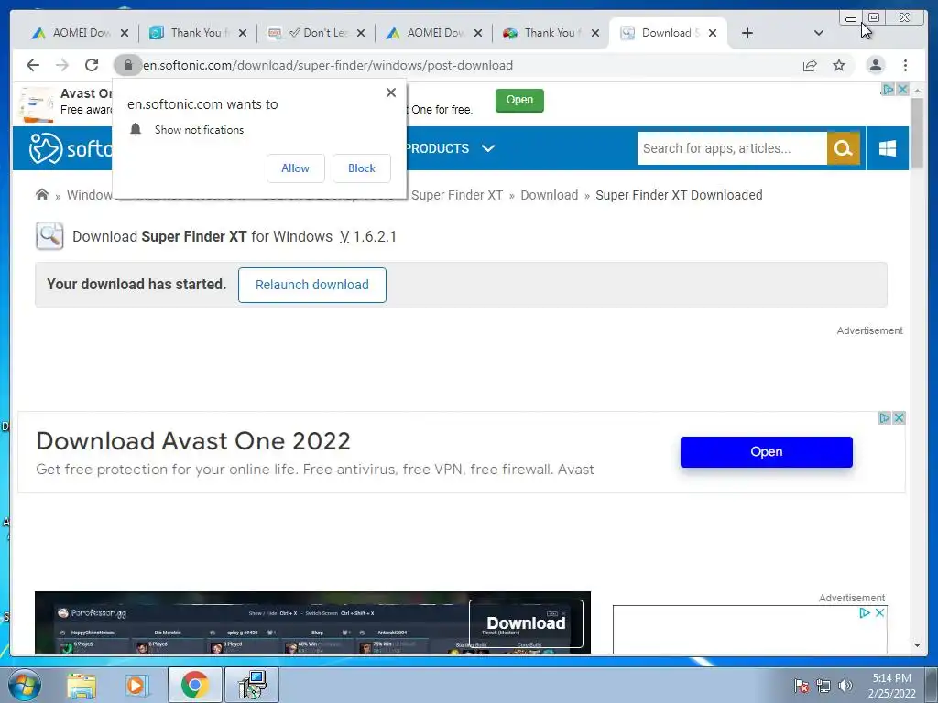
Task: Close the notification permission popup
Action: [391, 92]
